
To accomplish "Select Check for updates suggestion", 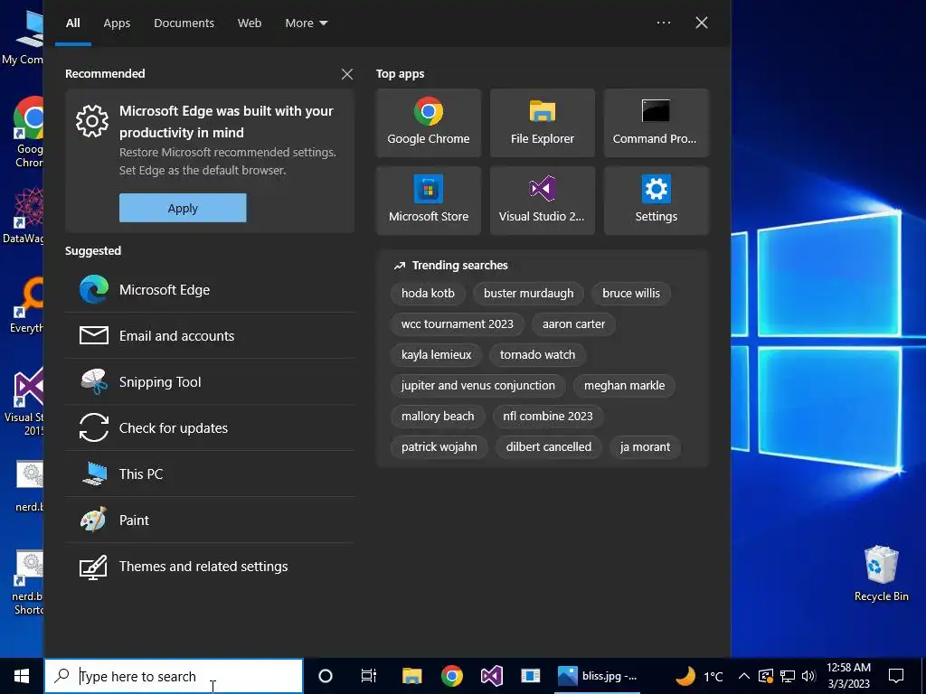I will coord(210,427).
